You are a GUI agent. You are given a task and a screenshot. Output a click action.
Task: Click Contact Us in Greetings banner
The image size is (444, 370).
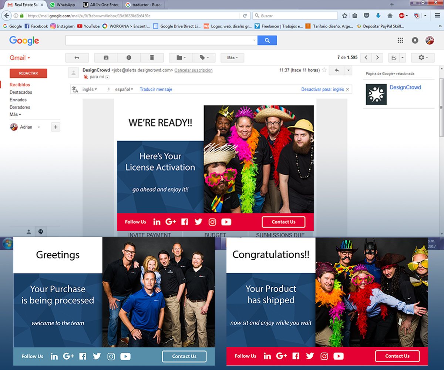184,356
